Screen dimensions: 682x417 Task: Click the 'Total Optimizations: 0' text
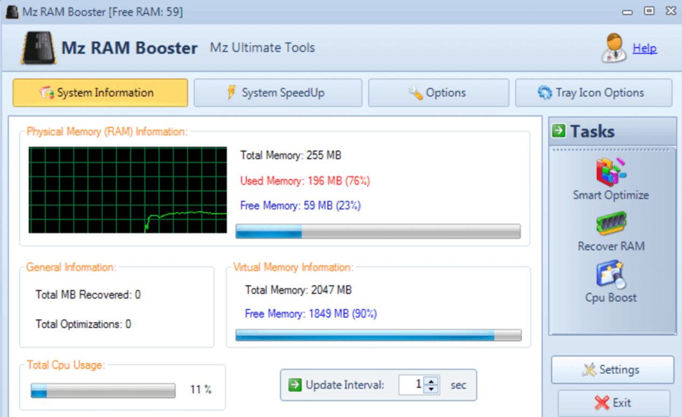point(83,324)
